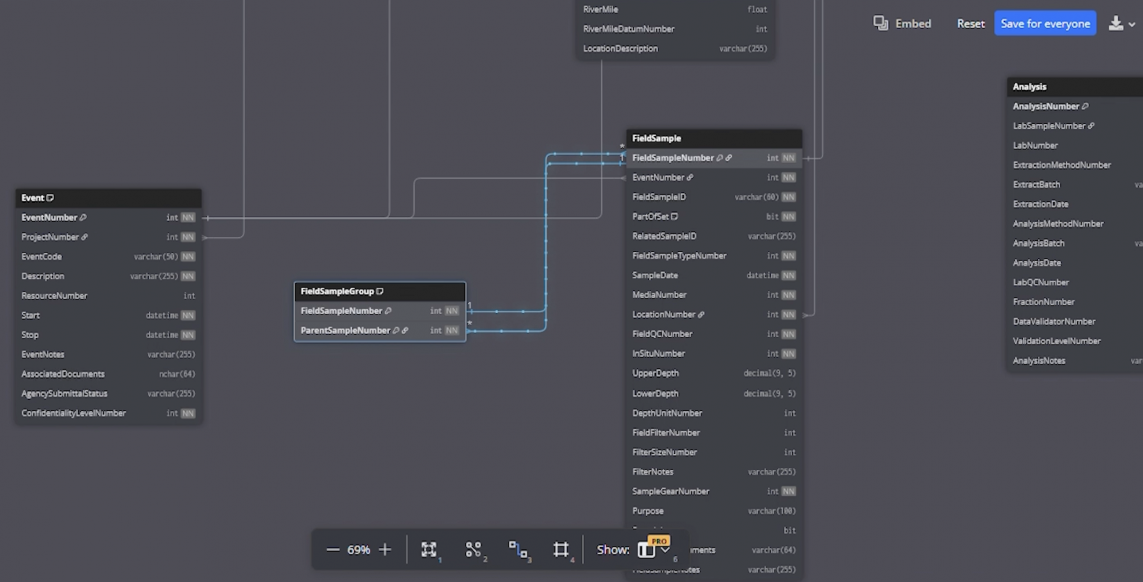Click the Show view mode selector icon
The height and width of the screenshot is (582, 1143).
(646, 550)
